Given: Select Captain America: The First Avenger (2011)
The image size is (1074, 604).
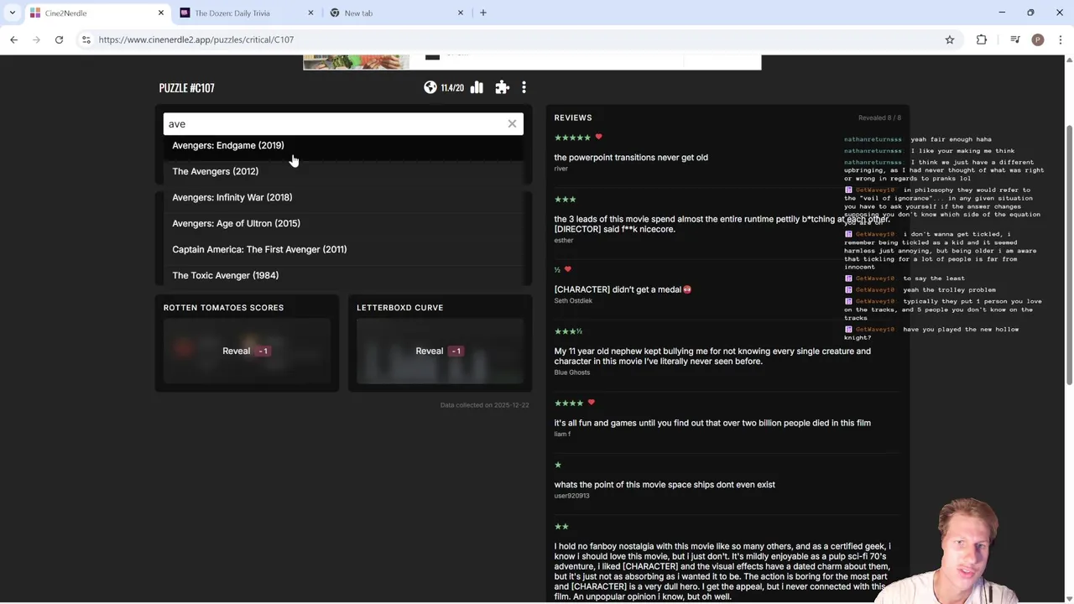Looking at the screenshot, I should tap(343, 249).
